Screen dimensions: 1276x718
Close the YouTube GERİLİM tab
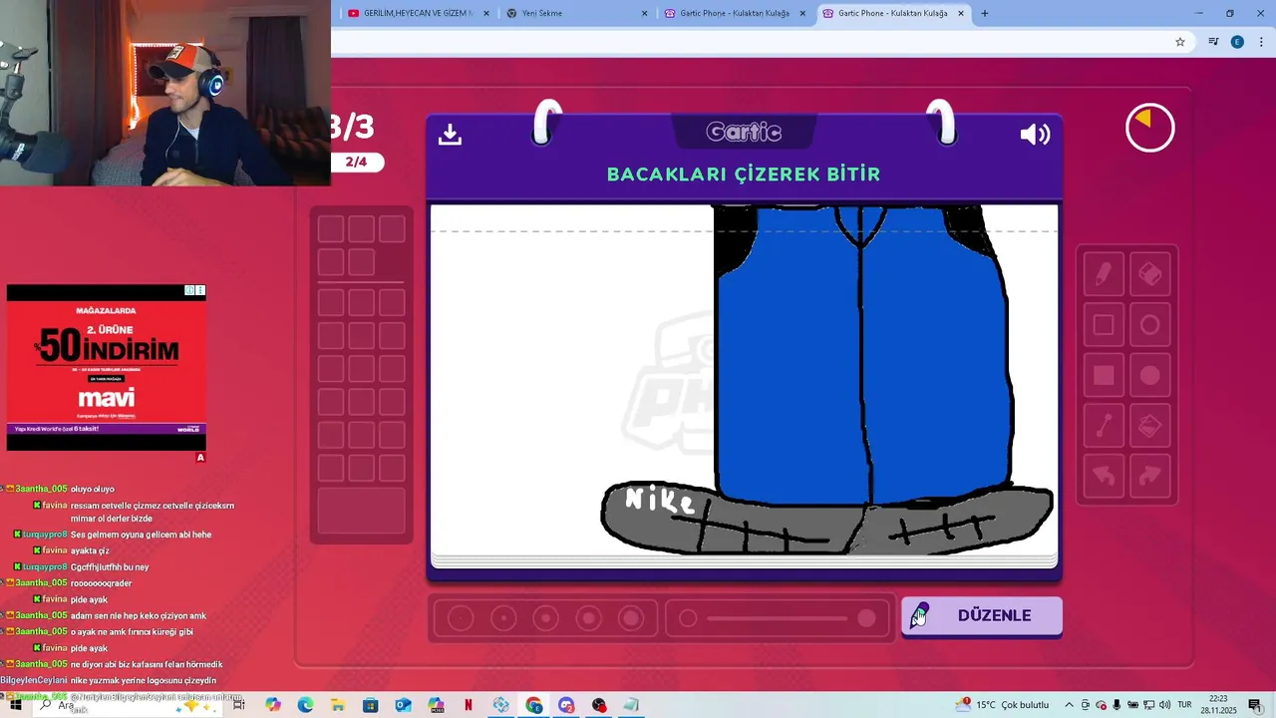pyautogui.click(x=486, y=13)
